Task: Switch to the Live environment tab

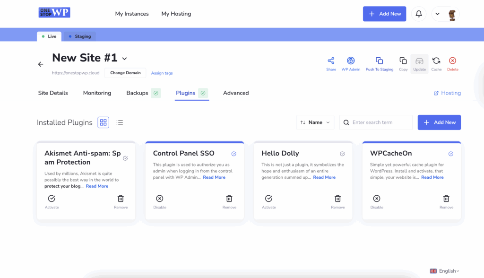Action: pos(49,36)
